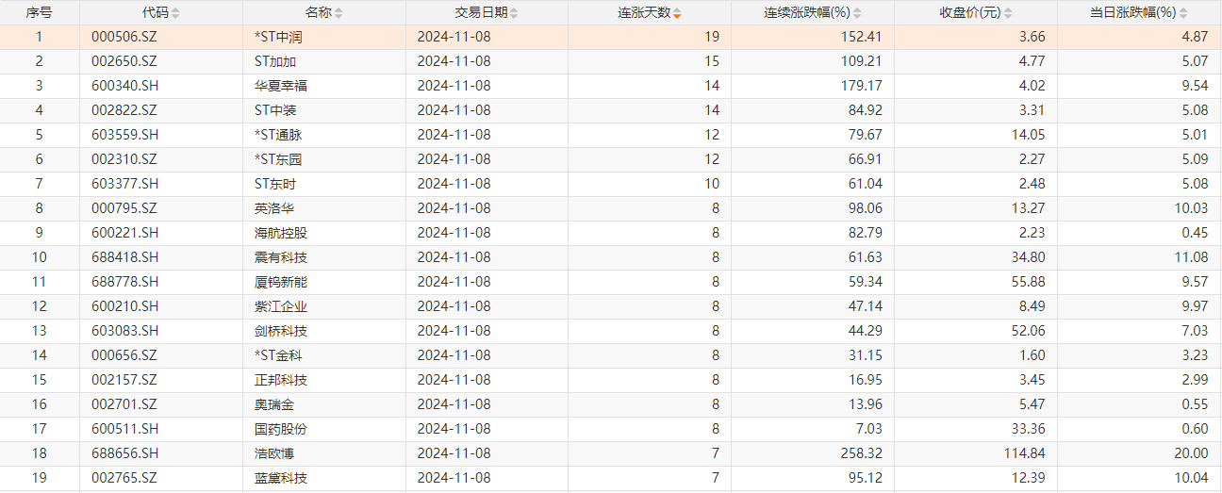Image resolution: width=1222 pixels, height=493 pixels.
Task: Select stock name 奥瑞金
Action: pos(274,404)
